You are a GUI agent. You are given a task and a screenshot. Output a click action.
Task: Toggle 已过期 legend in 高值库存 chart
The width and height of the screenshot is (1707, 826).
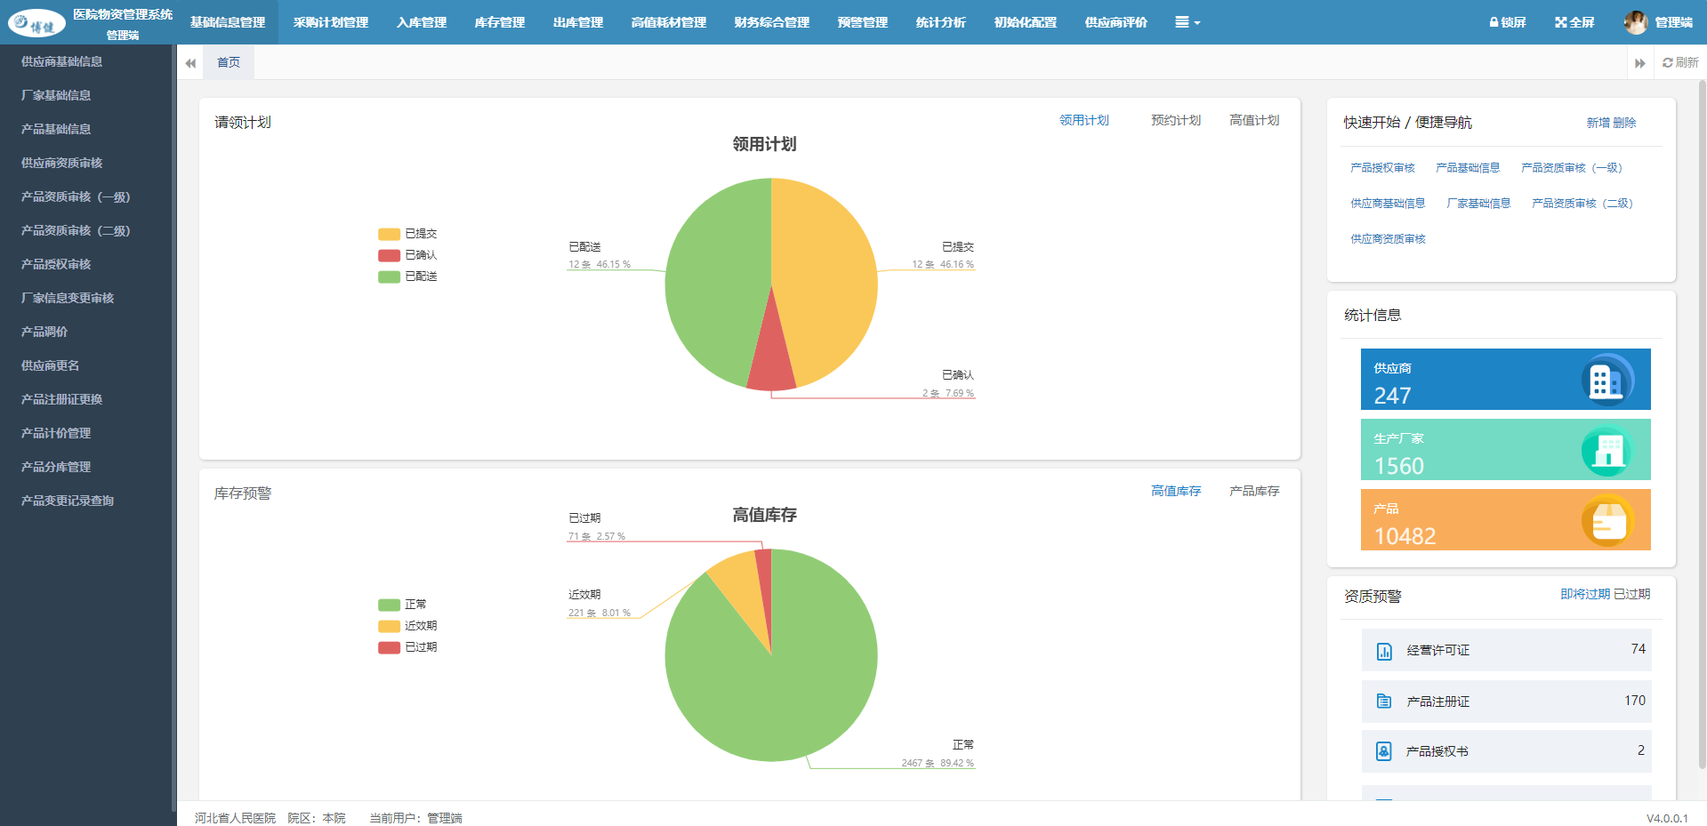click(x=407, y=647)
